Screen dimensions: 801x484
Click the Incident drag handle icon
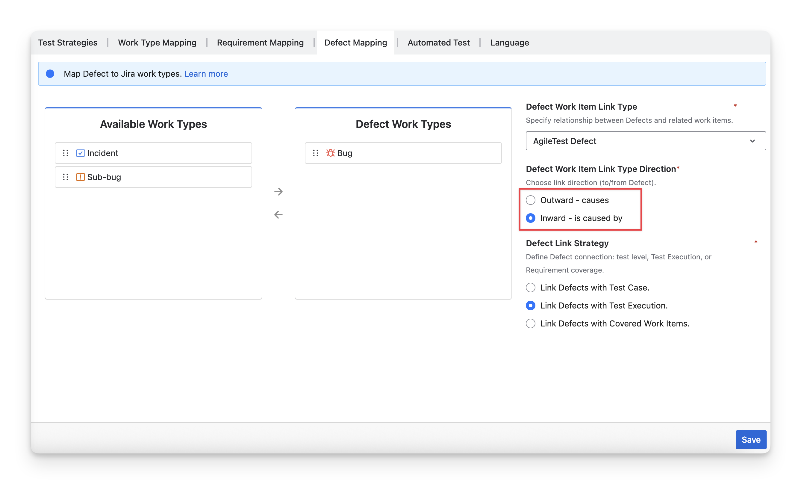pos(66,153)
